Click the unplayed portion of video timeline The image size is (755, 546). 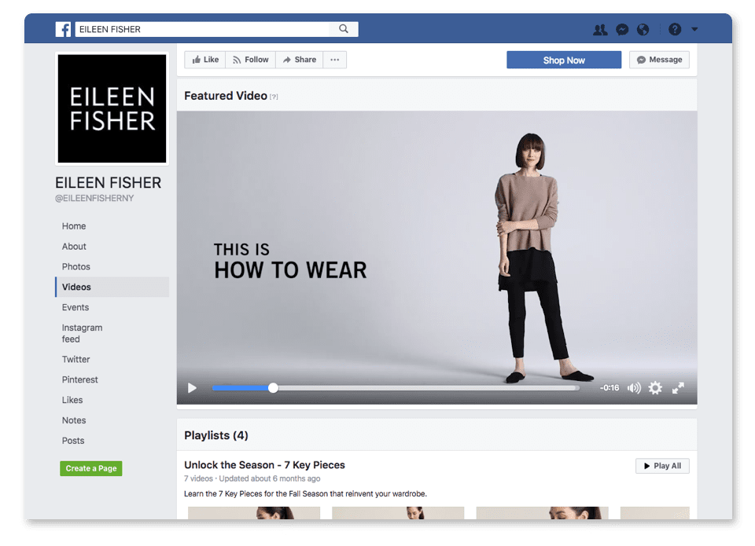426,388
